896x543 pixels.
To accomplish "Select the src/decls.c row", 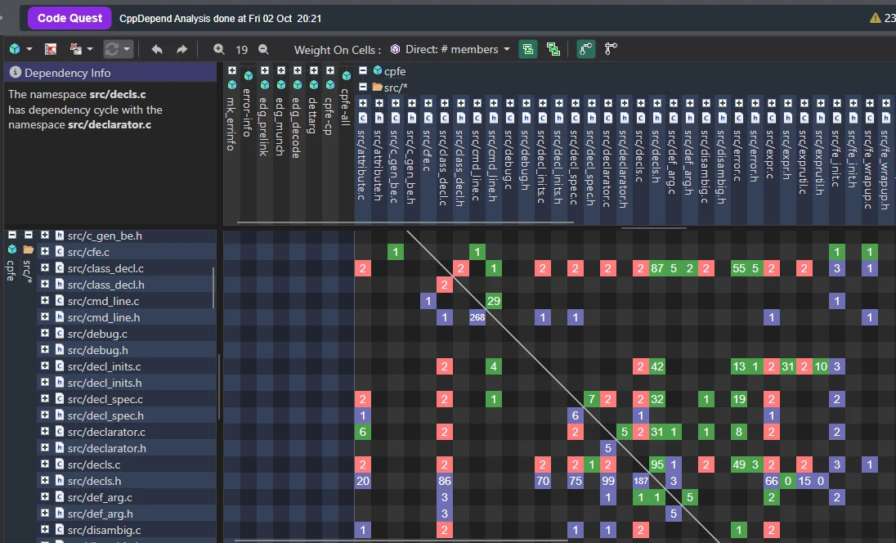I will tap(127, 464).
